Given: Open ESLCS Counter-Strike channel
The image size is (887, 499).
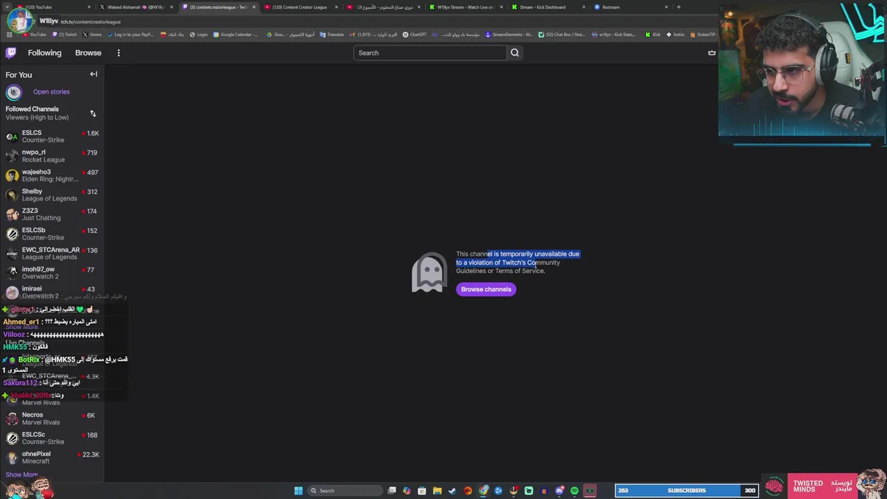Looking at the screenshot, I should tap(52, 137).
